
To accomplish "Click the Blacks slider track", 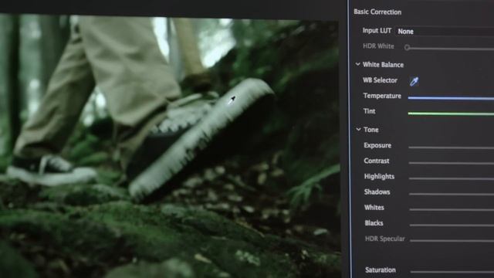I will [452, 225].
